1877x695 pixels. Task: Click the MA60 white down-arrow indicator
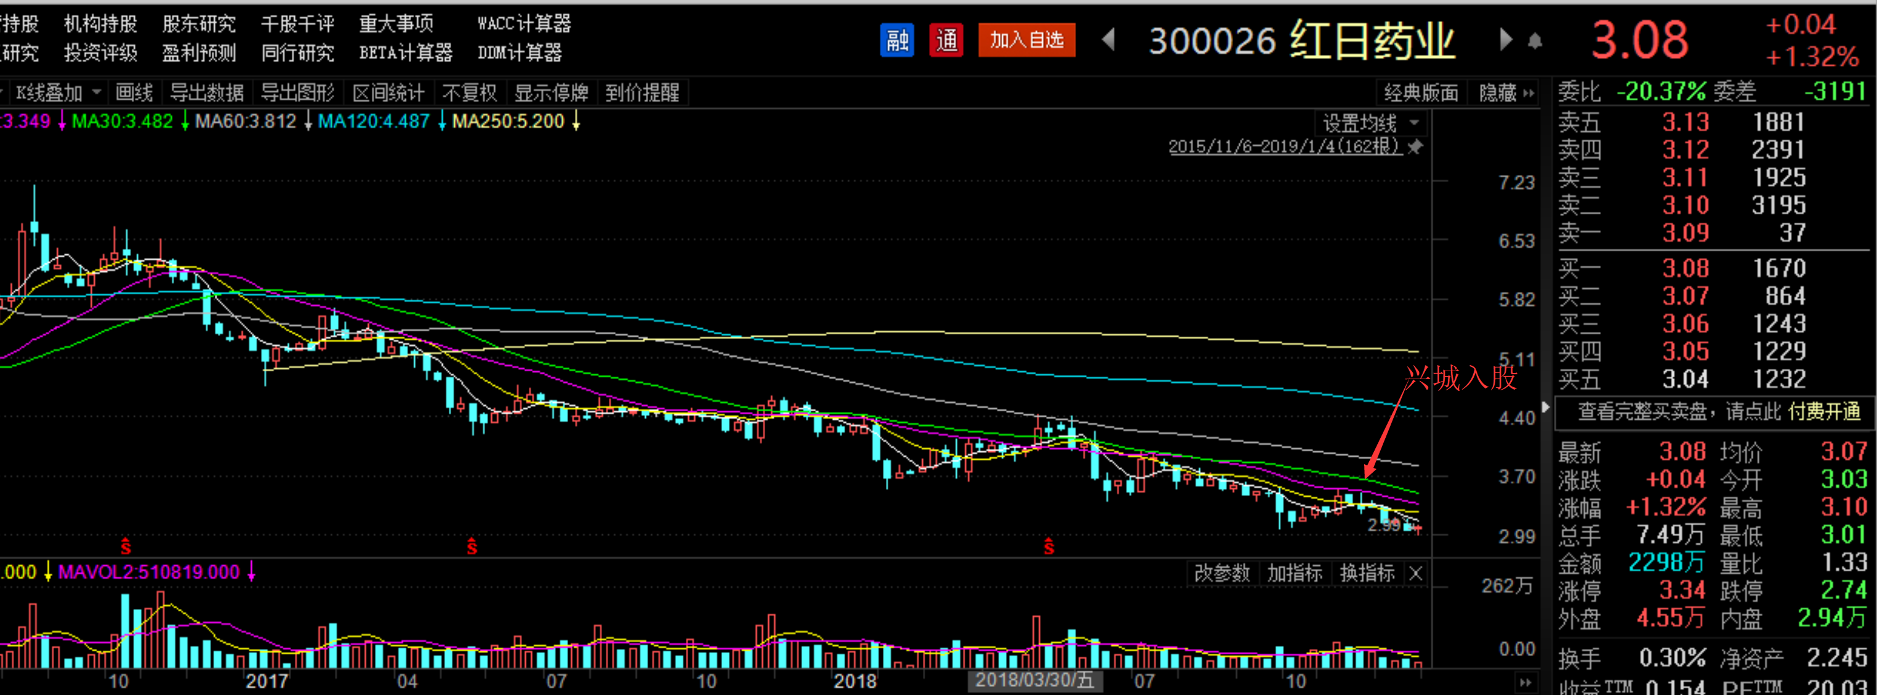pyautogui.click(x=308, y=122)
